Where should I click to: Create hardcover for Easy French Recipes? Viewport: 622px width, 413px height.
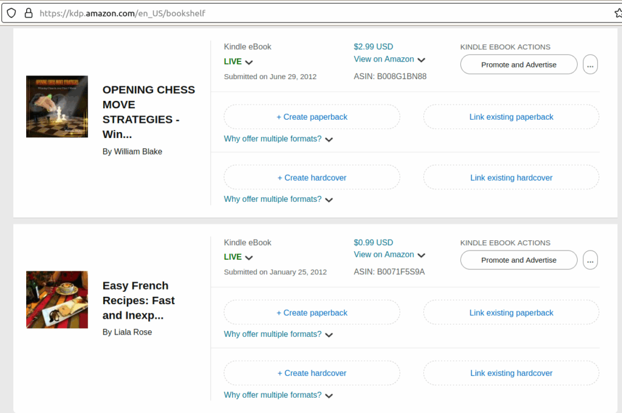[312, 373]
